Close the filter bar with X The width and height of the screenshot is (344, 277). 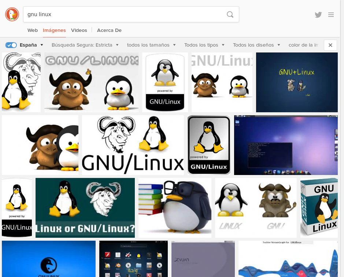330,45
